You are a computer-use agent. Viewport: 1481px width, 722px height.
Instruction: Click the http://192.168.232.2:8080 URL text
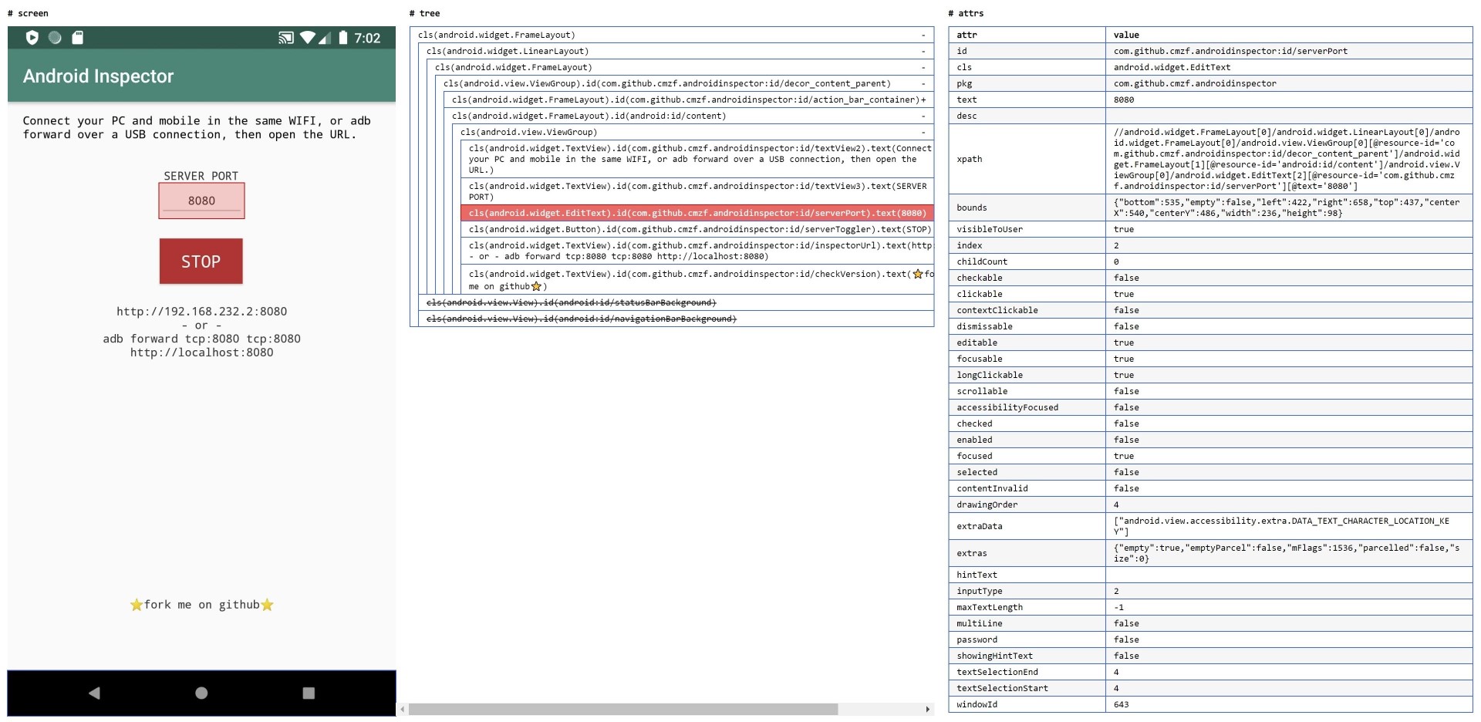click(x=201, y=312)
